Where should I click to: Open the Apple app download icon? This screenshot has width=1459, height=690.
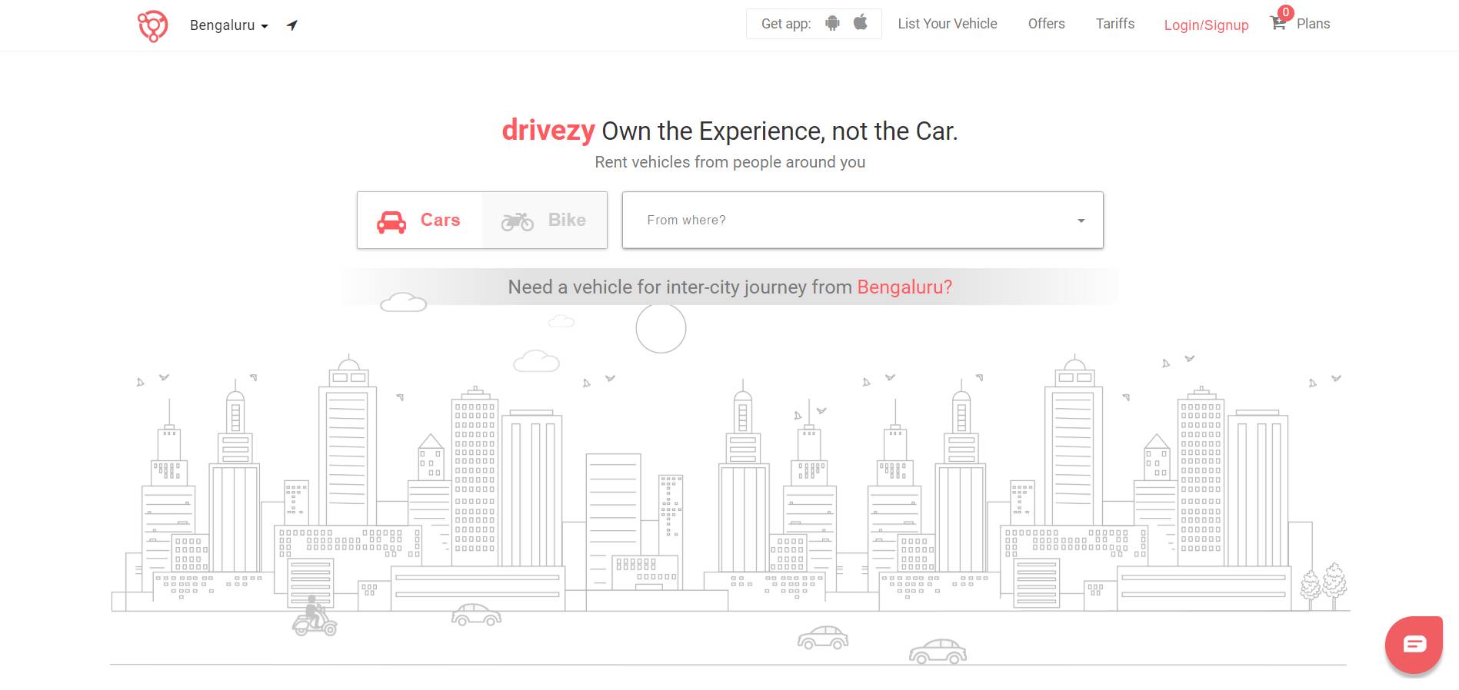pyautogui.click(x=861, y=22)
